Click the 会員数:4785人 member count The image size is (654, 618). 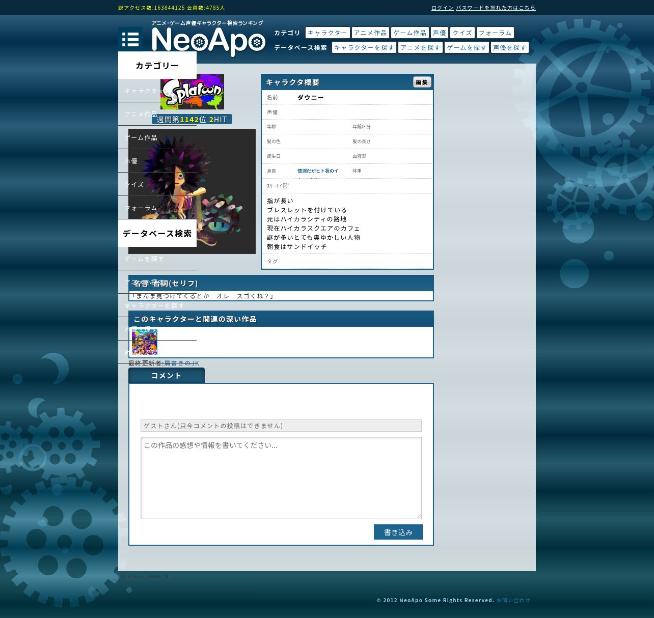[206, 8]
